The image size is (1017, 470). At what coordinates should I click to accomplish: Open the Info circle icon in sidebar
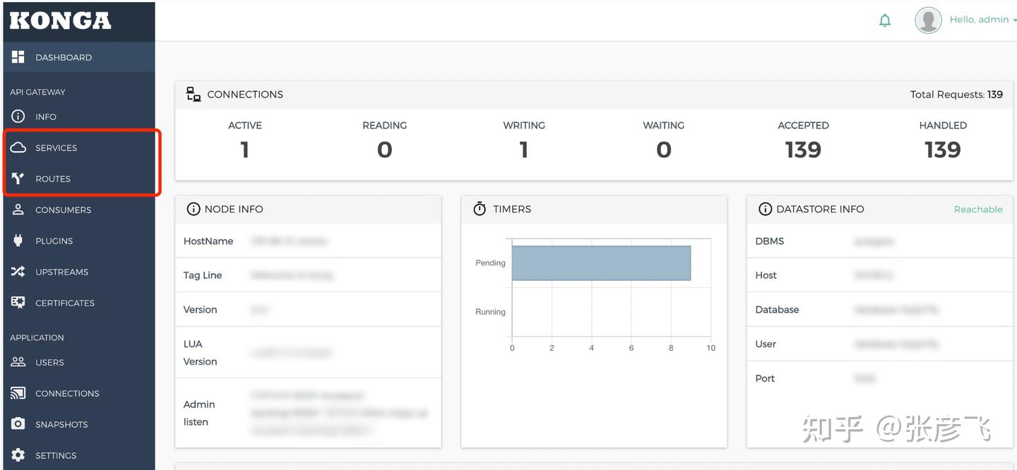(x=18, y=116)
